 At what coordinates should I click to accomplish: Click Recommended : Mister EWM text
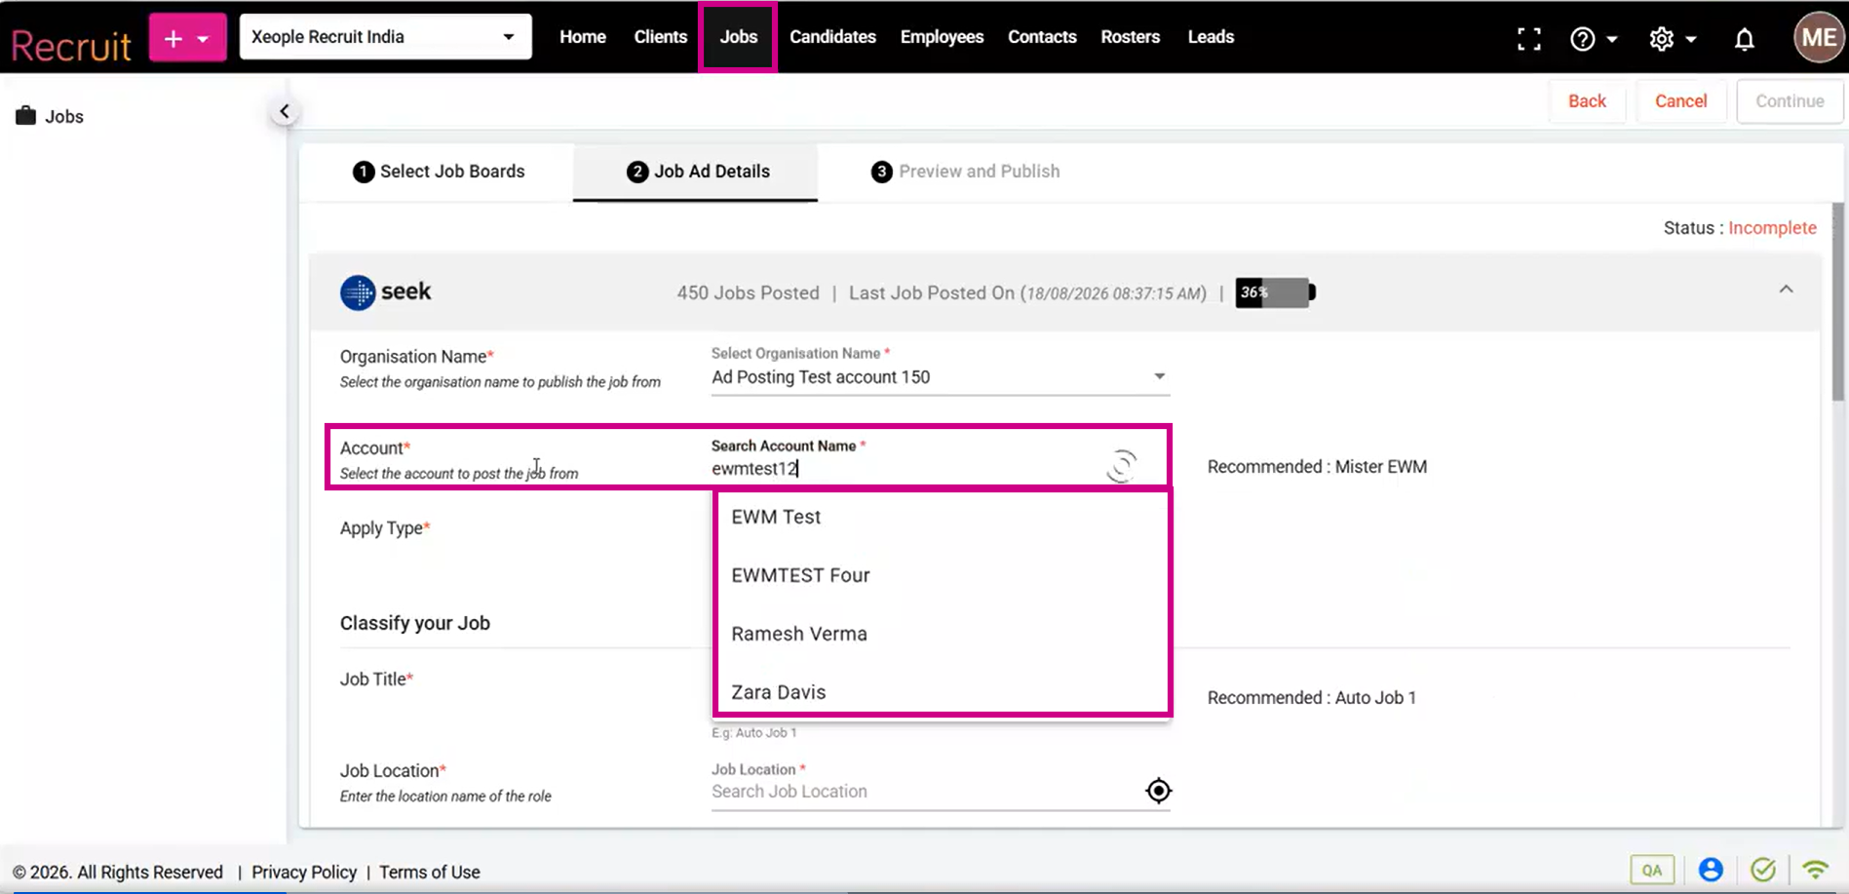pyautogui.click(x=1317, y=467)
